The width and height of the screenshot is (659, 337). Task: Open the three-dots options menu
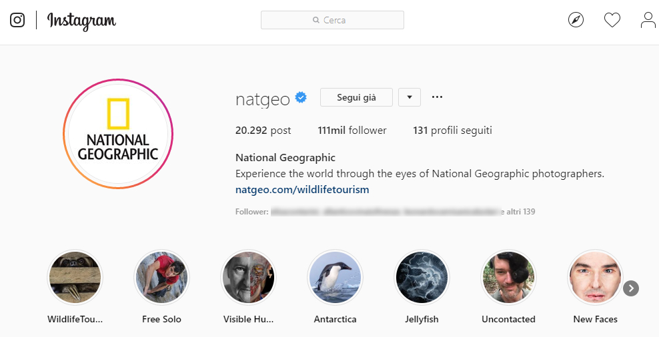437,97
